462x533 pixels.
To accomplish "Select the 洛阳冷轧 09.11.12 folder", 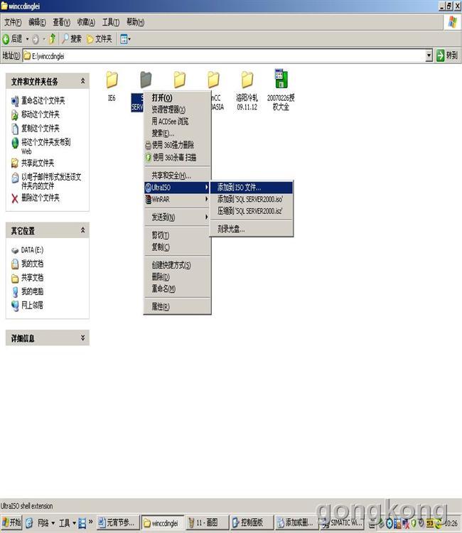I will 247,80.
